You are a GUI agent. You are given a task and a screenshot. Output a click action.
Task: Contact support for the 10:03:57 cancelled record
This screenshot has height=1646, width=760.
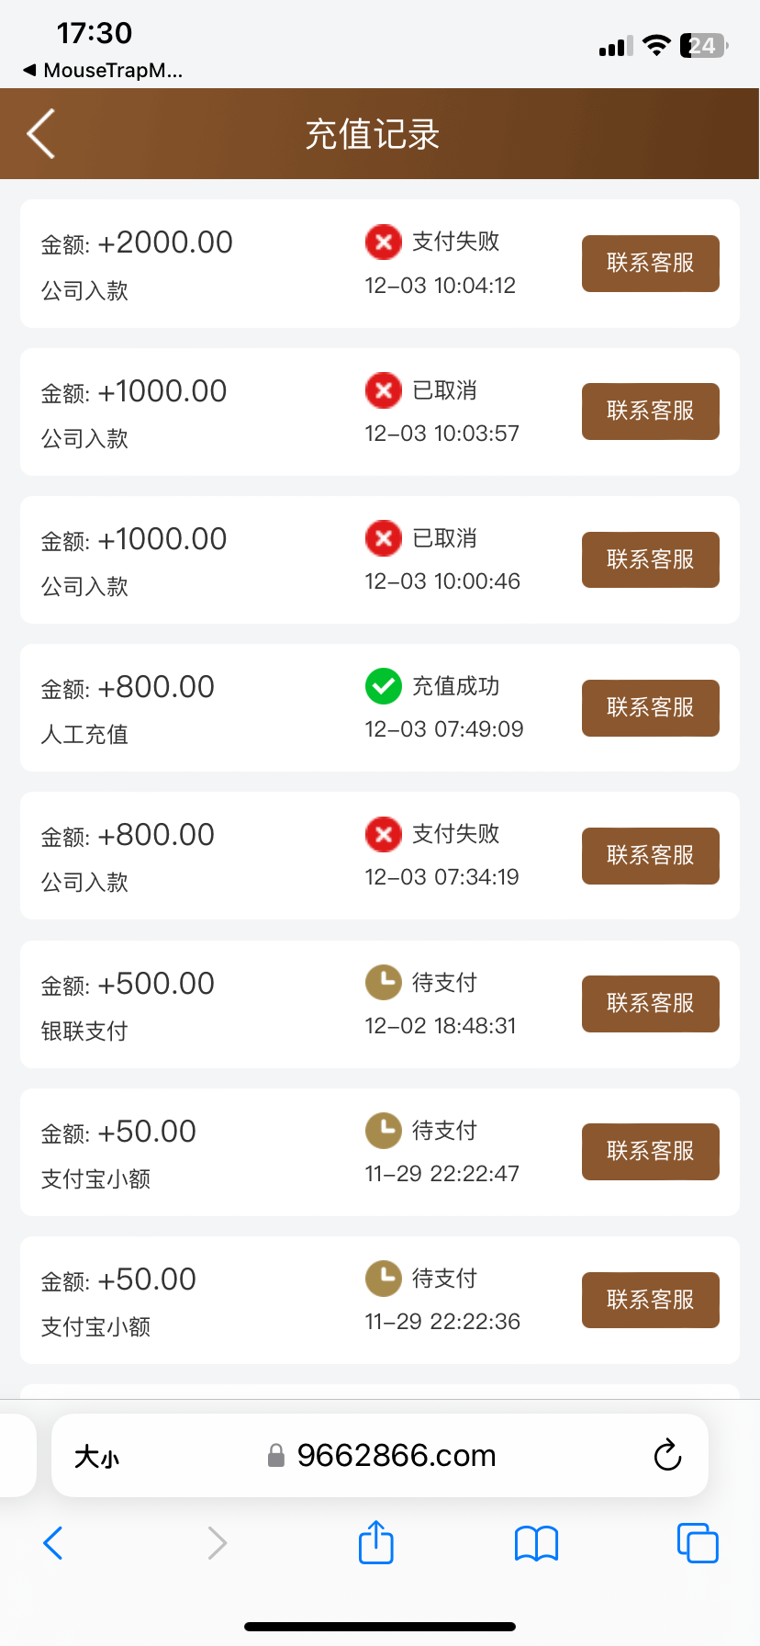(x=650, y=411)
